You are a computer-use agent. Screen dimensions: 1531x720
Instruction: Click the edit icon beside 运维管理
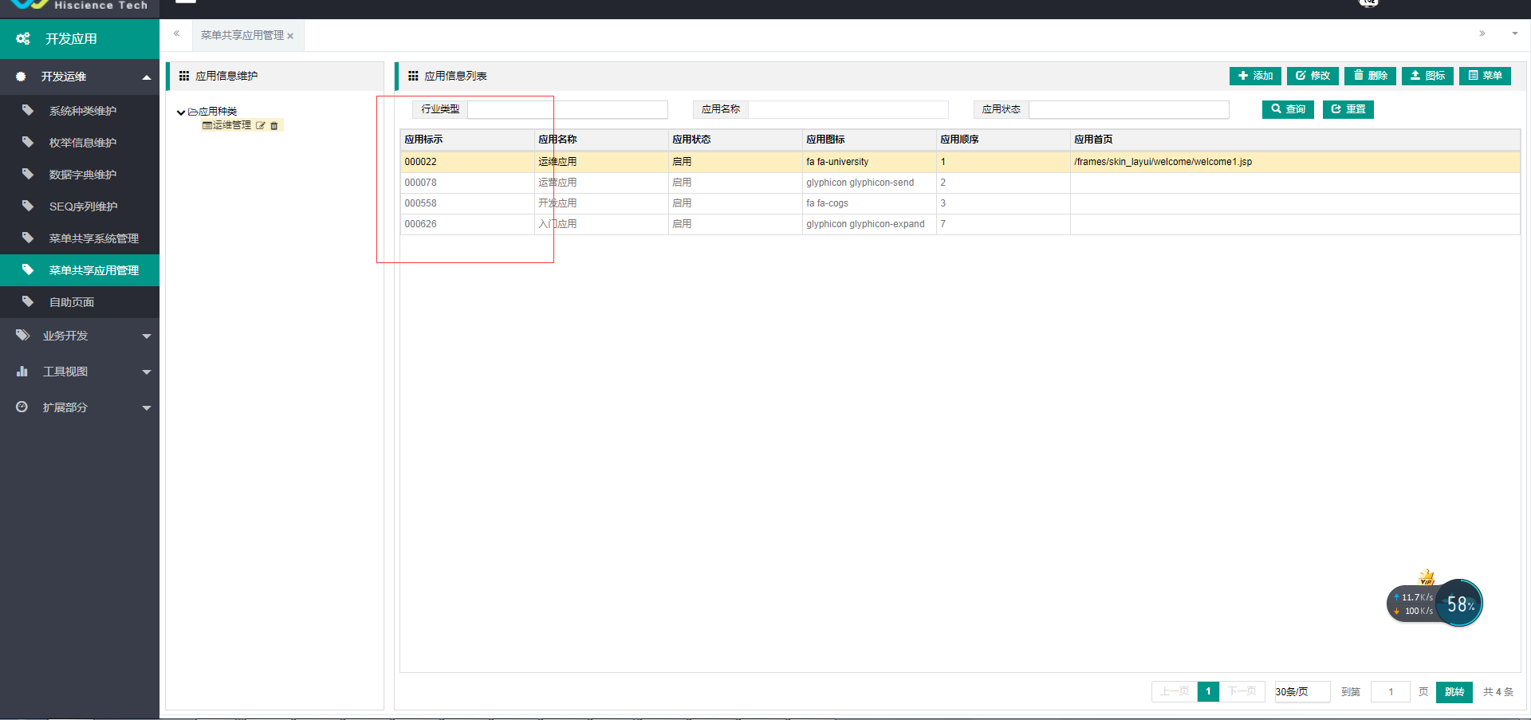260,126
